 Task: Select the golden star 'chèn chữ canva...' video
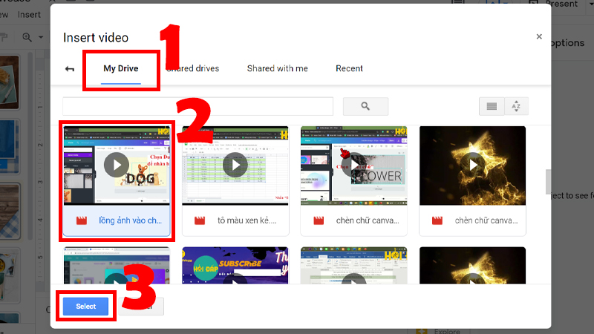[x=472, y=166]
